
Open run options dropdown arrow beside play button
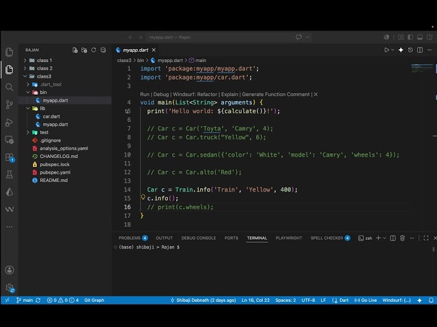click(393, 50)
